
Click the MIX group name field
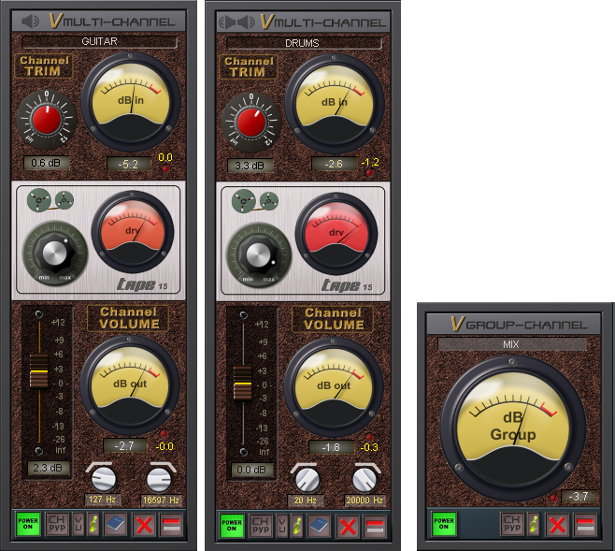click(511, 344)
